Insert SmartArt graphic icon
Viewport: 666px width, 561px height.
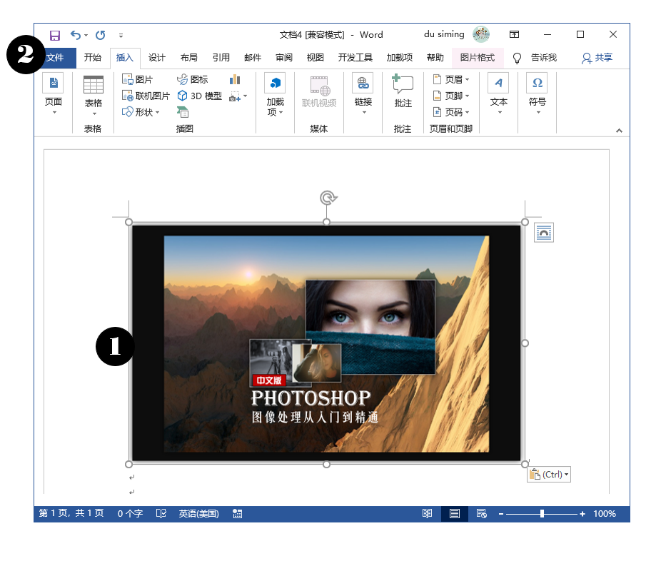pos(183,112)
